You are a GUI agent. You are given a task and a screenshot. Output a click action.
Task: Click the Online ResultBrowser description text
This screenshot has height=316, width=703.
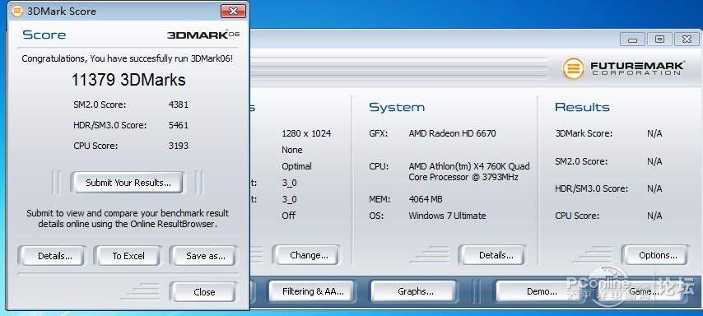click(128, 218)
